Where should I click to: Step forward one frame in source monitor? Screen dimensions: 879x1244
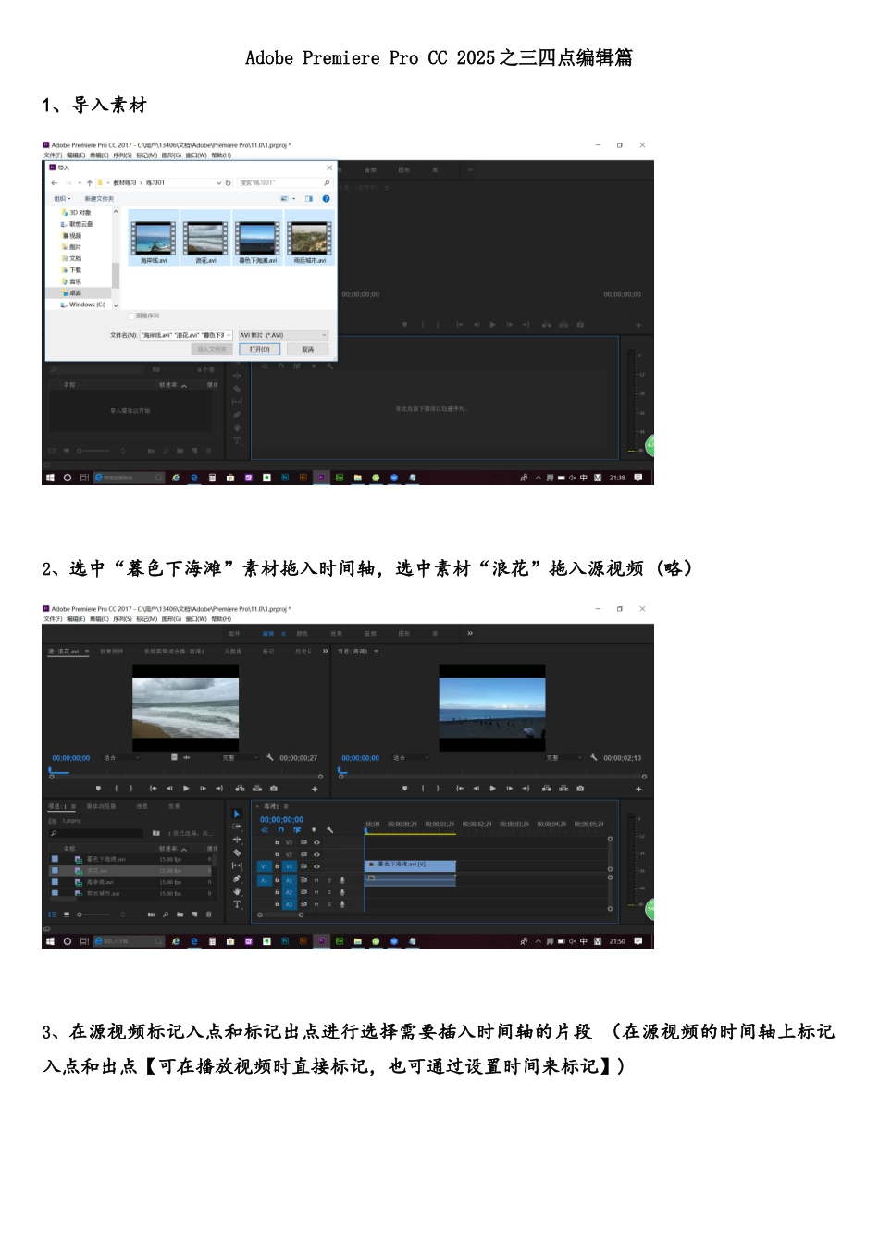203,789
